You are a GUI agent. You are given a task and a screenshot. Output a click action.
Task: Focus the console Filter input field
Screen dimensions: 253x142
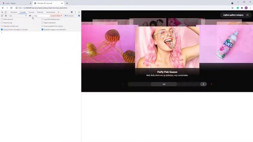(x=41, y=16)
